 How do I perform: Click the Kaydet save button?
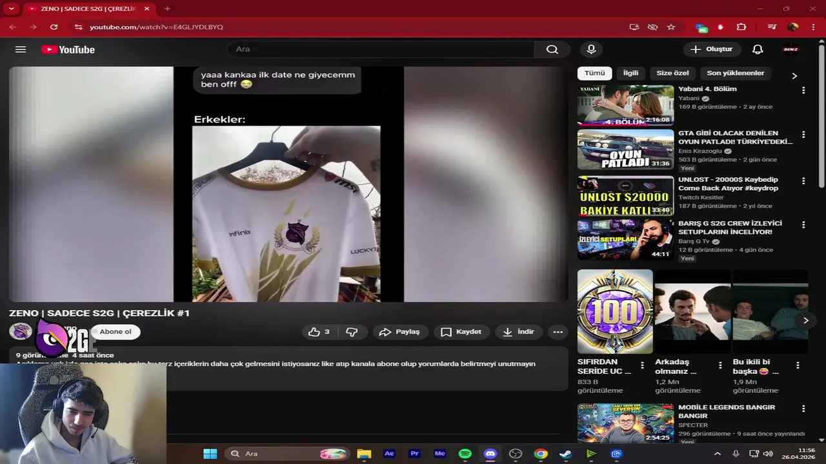point(461,332)
